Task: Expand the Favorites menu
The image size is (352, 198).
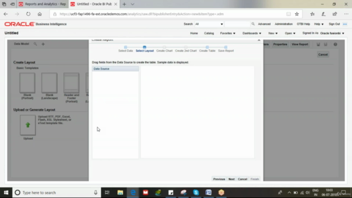Action: 228,33
